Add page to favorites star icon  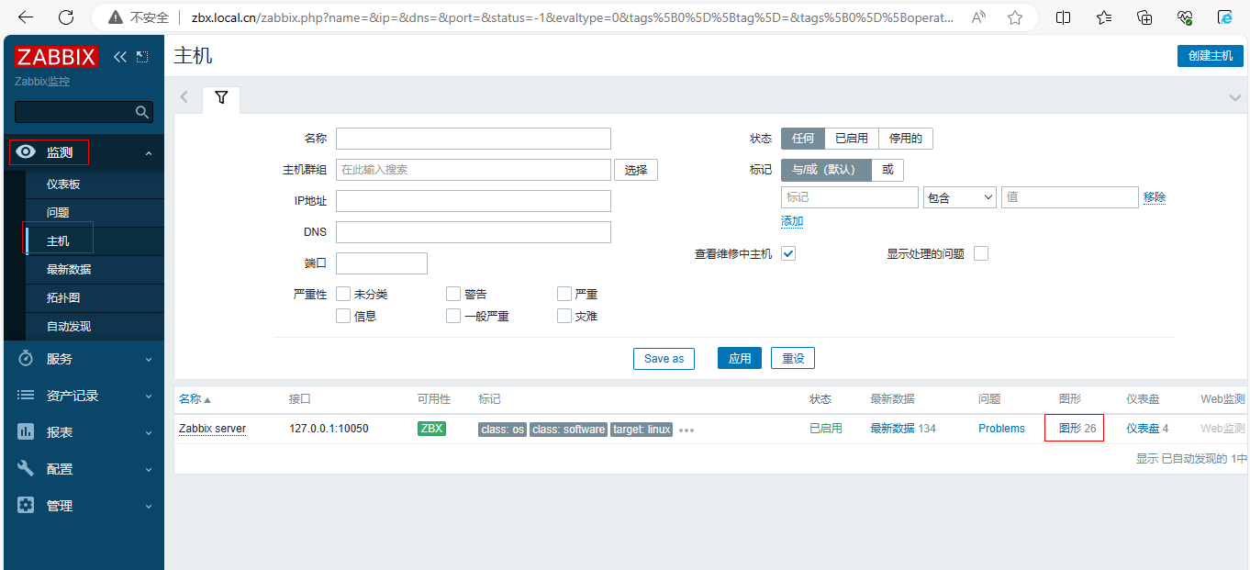coord(1015,17)
